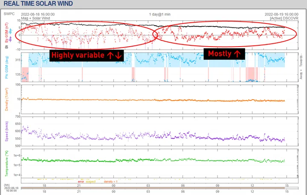Click the 315 tick on Phi axis
Screen dimensions: 307x195
pyautogui.click(x=17, y=60)
